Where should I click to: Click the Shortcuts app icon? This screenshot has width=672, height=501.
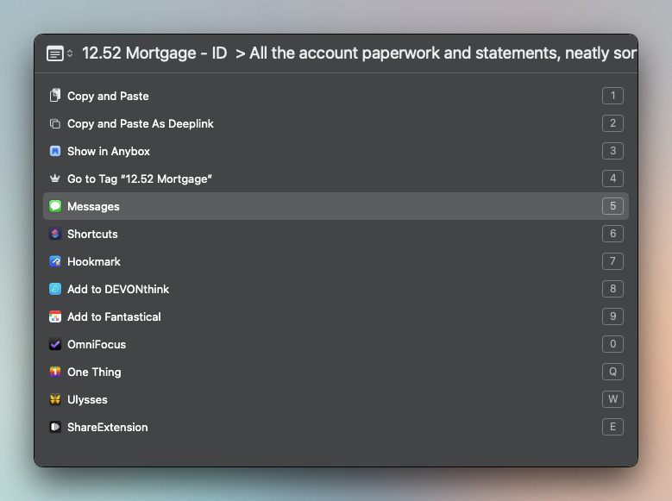pyautogui.click(x=55, y=234)
